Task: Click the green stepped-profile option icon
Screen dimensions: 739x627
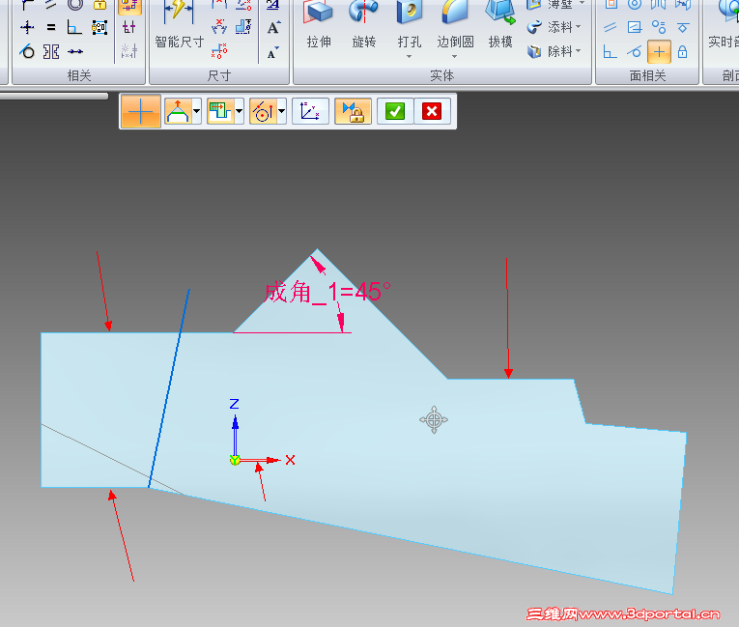Action: coord(220,112)
